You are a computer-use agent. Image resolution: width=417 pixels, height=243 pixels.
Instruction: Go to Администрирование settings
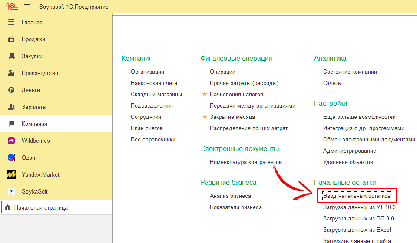pos(349,151)
